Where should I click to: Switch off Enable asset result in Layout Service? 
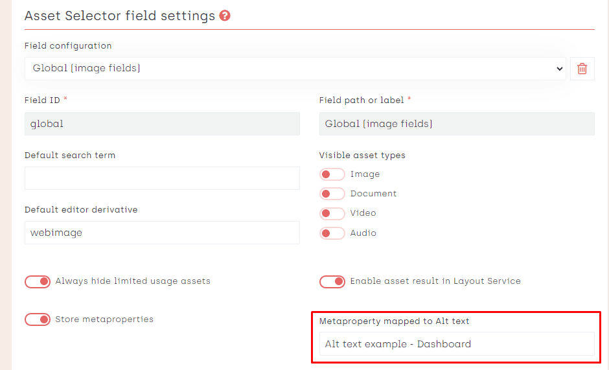[332, 281]
